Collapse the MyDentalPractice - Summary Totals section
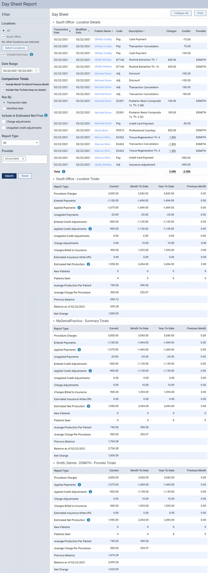208x573 pixels. [54, 321]
